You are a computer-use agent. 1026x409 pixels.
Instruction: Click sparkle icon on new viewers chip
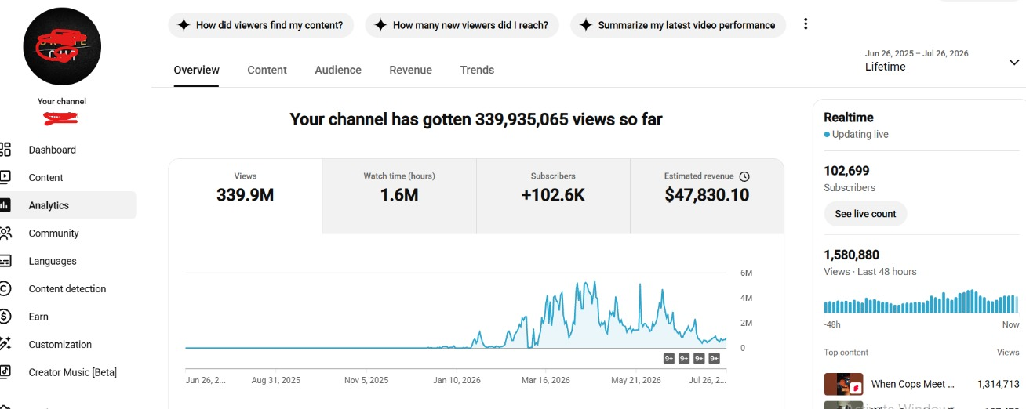(x=380, y=25)
